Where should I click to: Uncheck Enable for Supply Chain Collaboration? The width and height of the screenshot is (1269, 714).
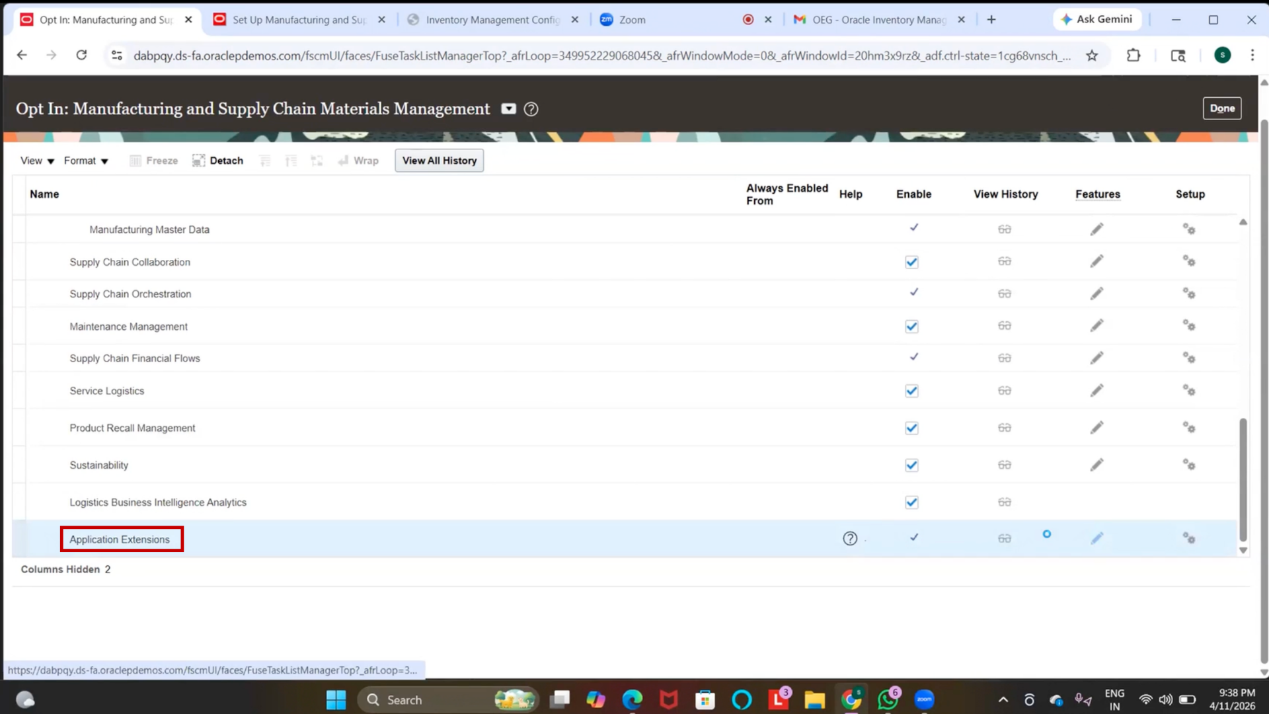pyautogui.click(x=911, y=262)
